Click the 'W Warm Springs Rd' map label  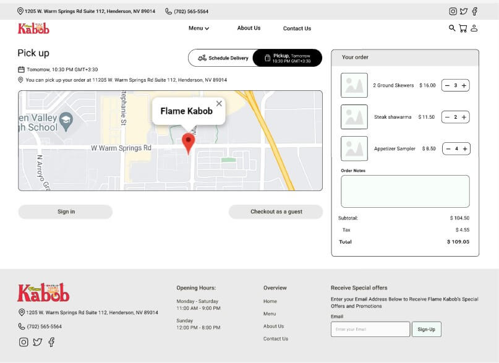pyautogui.click(x=121, y=148)
